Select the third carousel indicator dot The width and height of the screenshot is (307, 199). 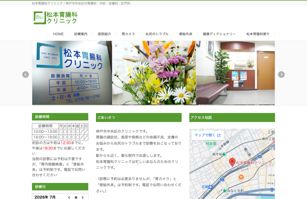(158, 102)
